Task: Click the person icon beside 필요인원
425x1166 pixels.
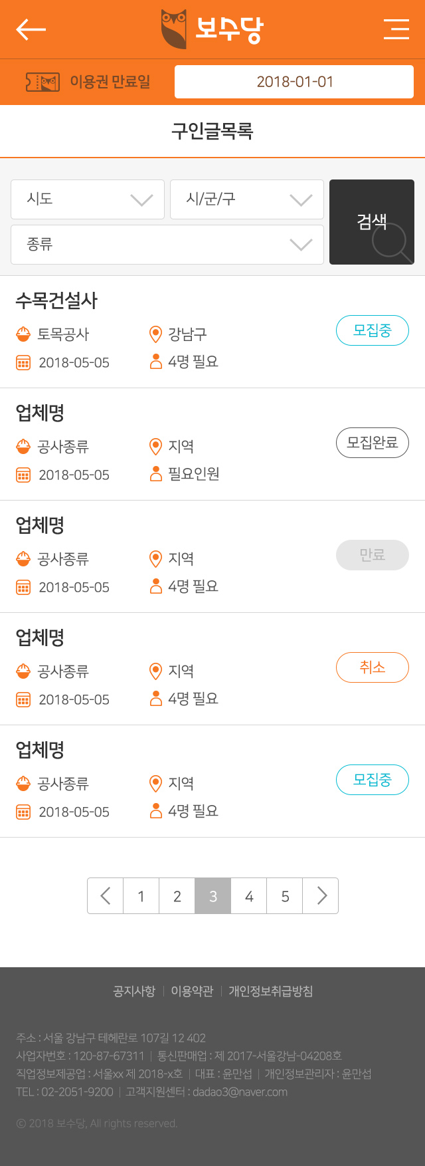Action: [x=156, y=473]
